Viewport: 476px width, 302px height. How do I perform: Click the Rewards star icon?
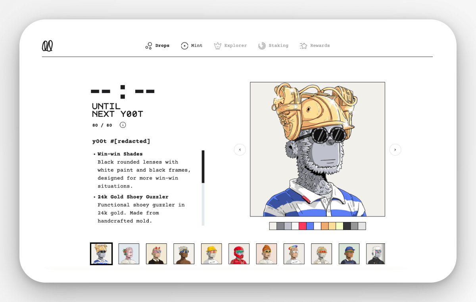[x=303, y=46]
